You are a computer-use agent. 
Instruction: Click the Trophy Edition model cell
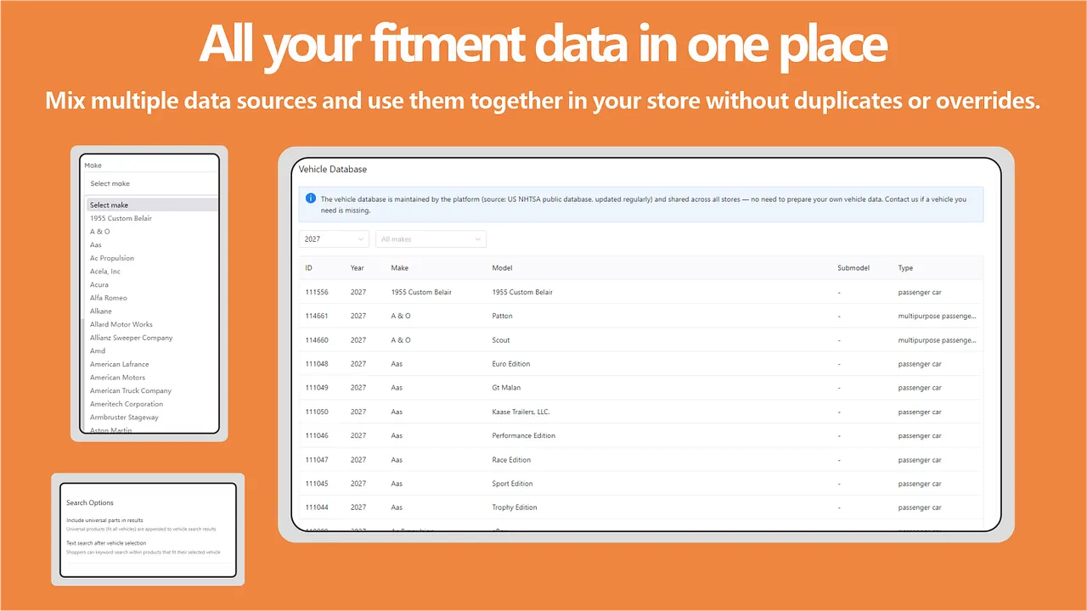(x=515, y=507)
